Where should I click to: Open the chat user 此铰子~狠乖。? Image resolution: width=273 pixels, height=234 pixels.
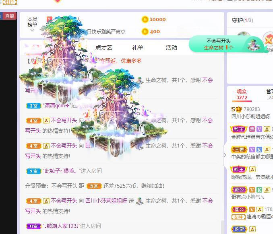(x=60, y=171)
